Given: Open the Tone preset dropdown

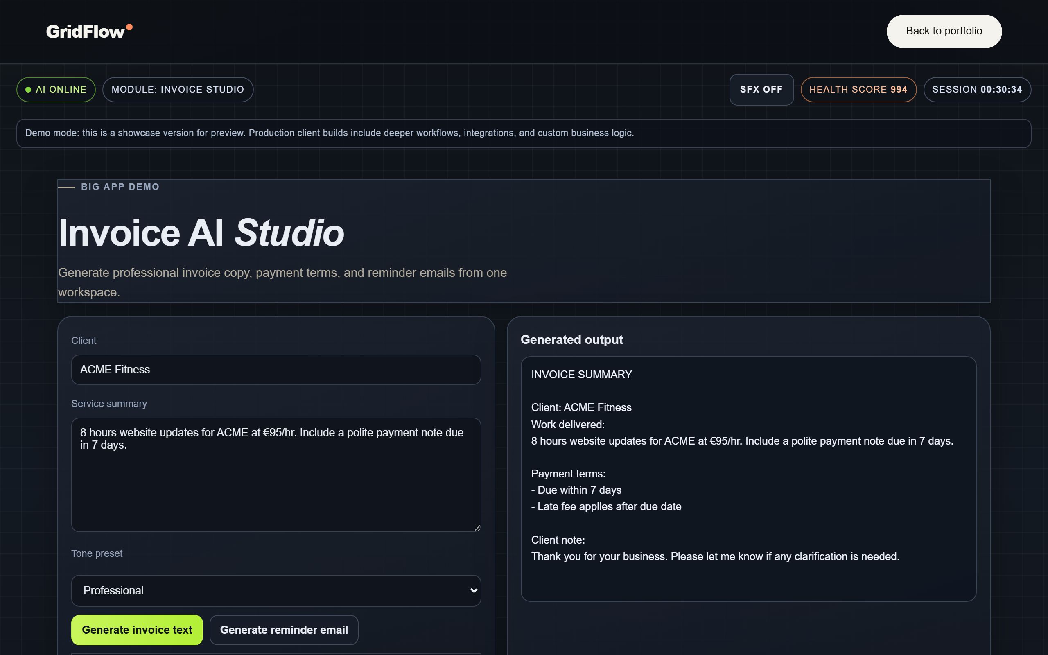Looking at the screenshot, I should pos(276,590).
